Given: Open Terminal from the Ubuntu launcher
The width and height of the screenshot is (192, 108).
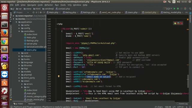Looking at the screenshot, I should (4, 25).
